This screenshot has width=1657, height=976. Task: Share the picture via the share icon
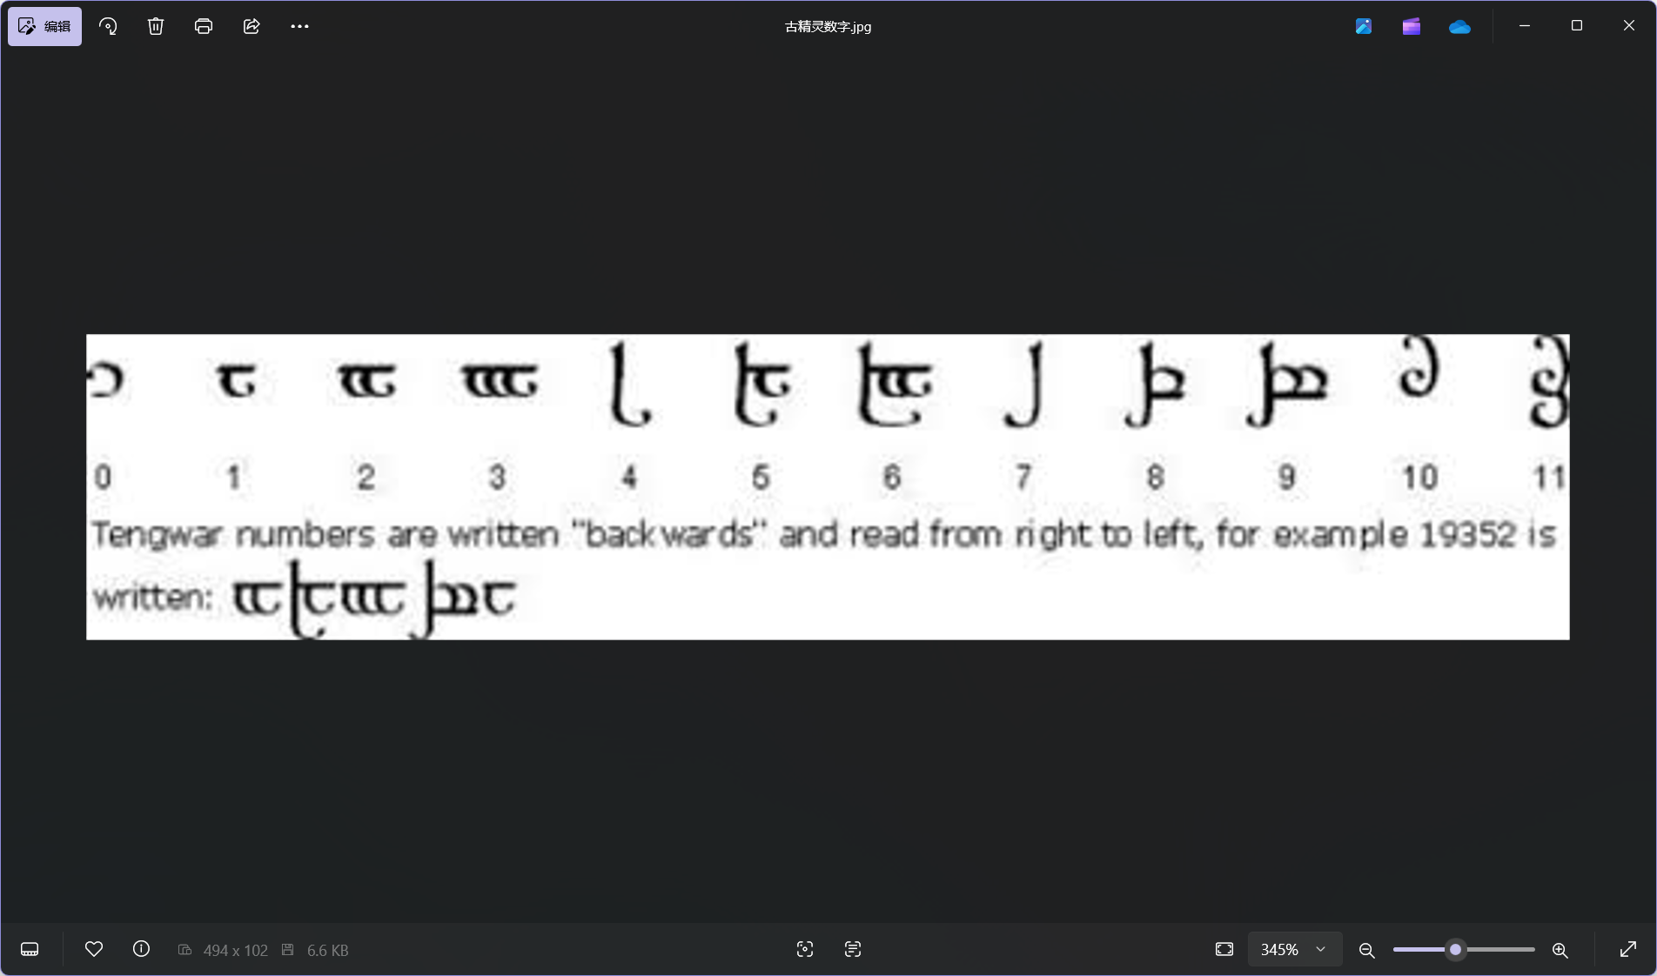(252, 26)
